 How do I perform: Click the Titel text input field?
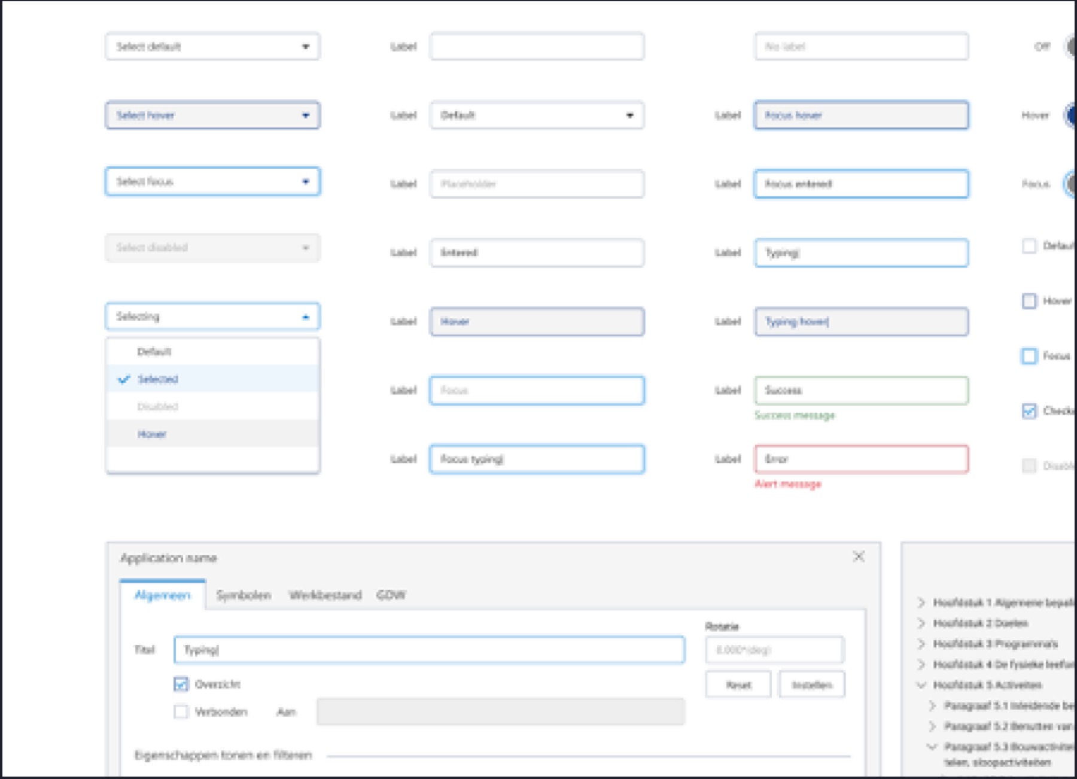point(429,650)
